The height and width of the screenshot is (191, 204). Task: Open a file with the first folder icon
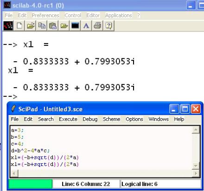tap(31, 25)
